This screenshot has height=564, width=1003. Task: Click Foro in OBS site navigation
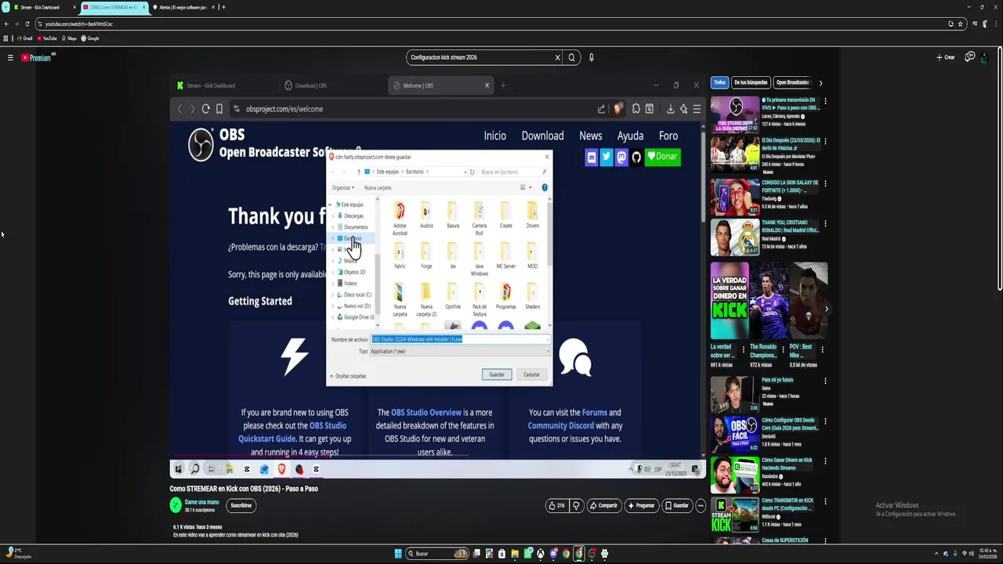pos(668,136)
